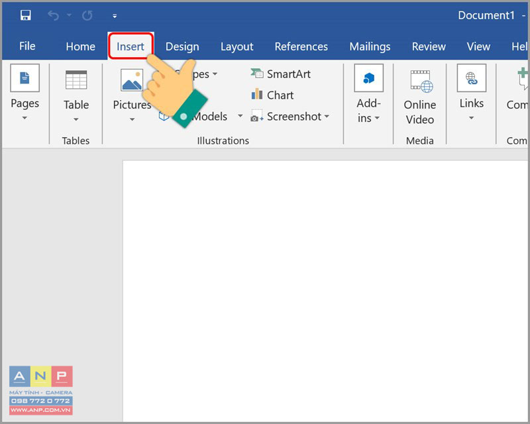Open Customize Quick Access Toolbar menu
The image size is (530, 424).
click(x=115, y=16)
